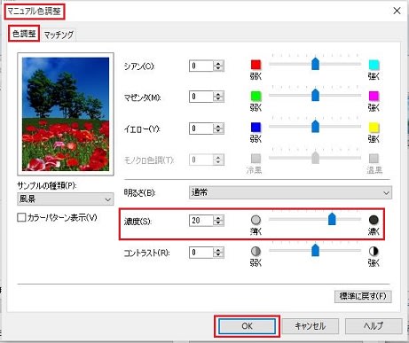Click the red weak-cyan color icon
The width and height of the screenshot is (409, 343).
(x=256, y=65)
